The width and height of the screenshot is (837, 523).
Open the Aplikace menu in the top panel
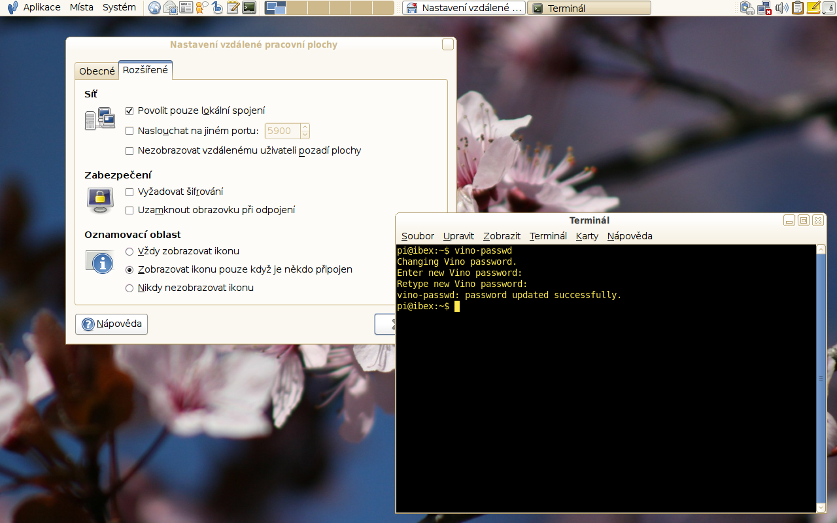pyautogui.click(x=42, y=8)
